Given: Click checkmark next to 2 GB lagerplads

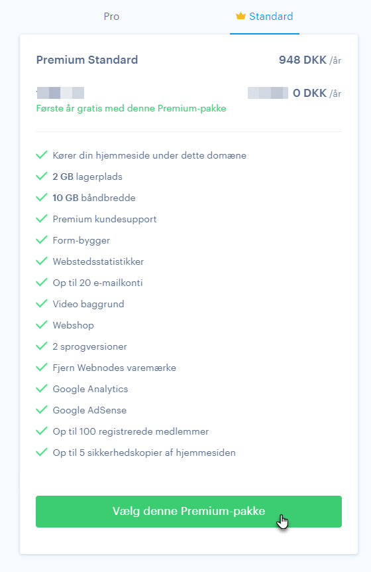Looking at the screenshot, I should (x=42, y=177).
